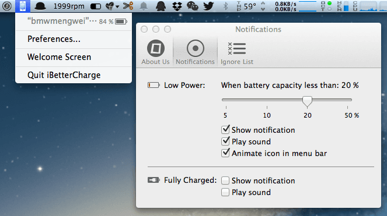This screenshot has width=387, height=216.
Task: Click the Bluetooth icon in menu bar
Action: pyautogui.click(x=225, y=6)
